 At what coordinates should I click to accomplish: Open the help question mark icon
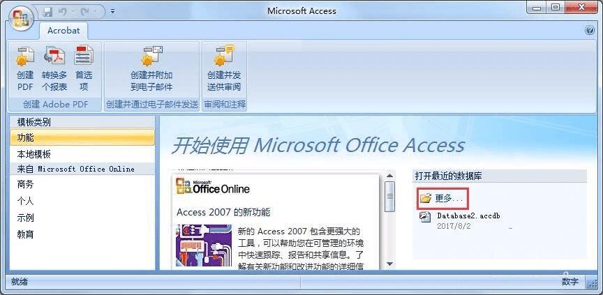click(590, 31)
